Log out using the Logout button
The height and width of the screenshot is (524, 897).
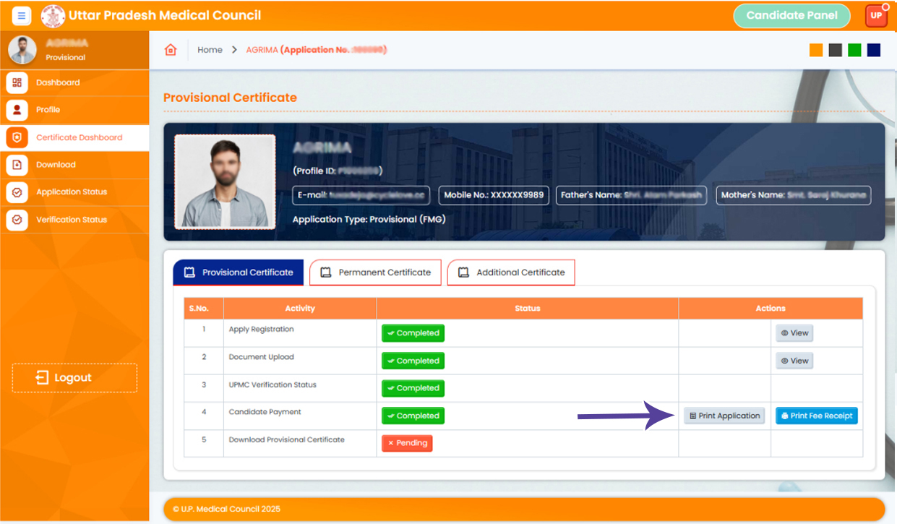coord(74,378)
